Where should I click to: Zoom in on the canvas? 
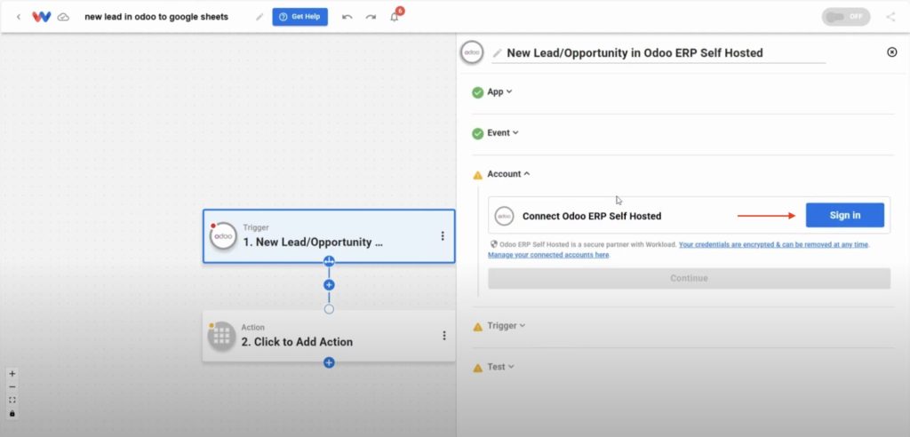tap(12, 374)
